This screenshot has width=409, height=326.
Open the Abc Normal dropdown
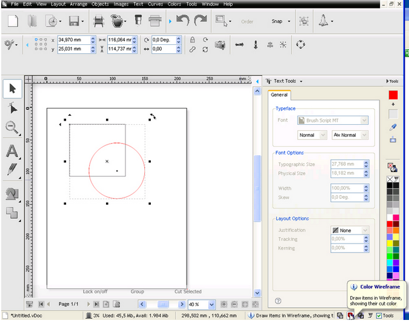[364, 135]
